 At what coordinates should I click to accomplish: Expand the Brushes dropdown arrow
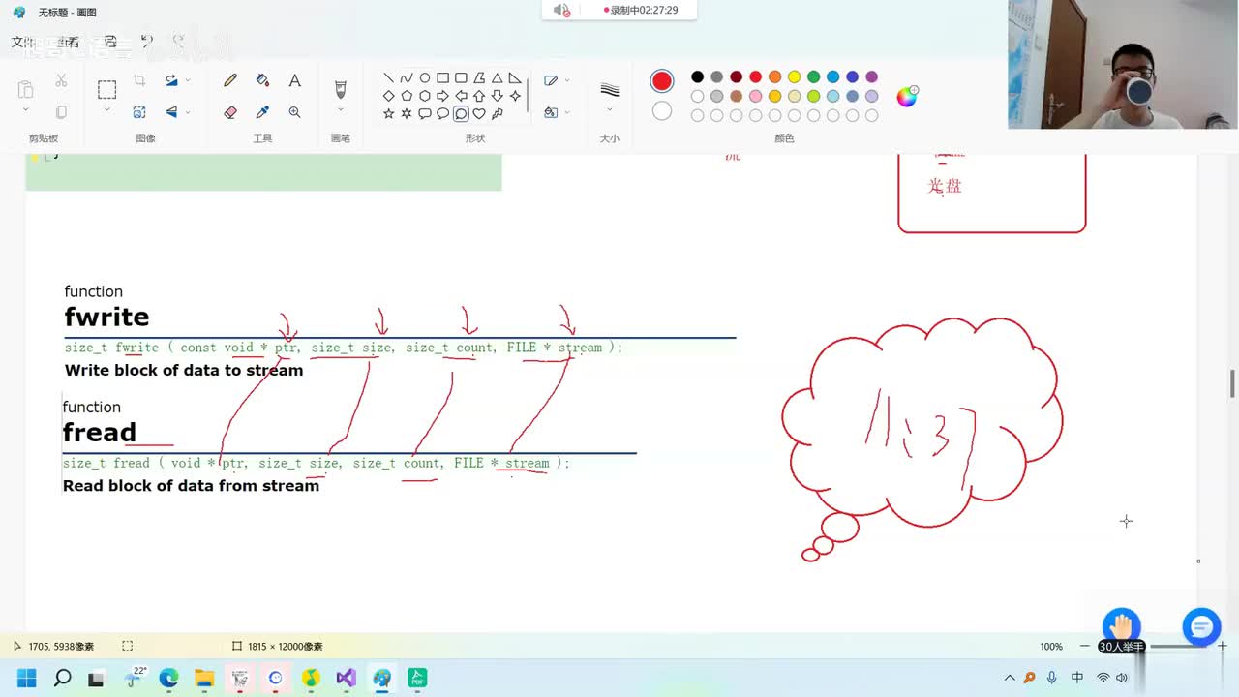pos(340,110)
